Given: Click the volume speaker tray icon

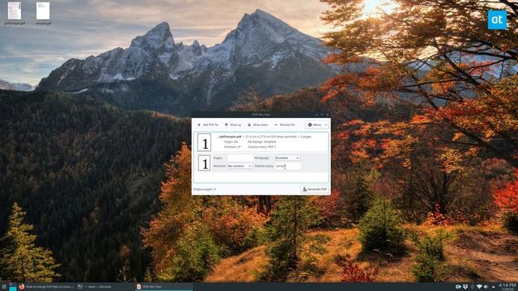Looking at the screenshot, I should tap(486, 287).
